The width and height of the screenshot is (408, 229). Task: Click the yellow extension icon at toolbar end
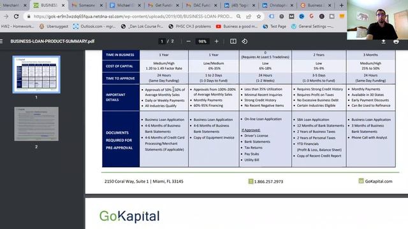[342, 17]
